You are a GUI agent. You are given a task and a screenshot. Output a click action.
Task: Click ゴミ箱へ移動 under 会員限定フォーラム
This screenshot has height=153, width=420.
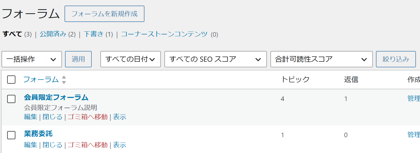[88, 117]
